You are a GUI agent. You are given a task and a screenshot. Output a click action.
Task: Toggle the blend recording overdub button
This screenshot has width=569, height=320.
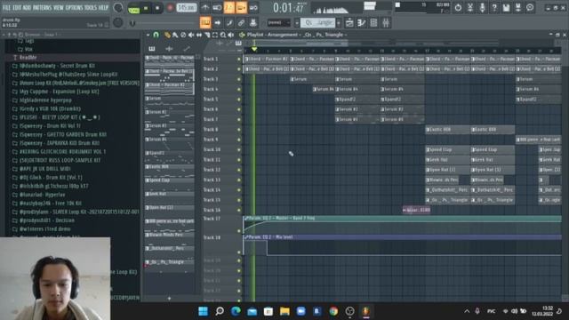(241, 8)
